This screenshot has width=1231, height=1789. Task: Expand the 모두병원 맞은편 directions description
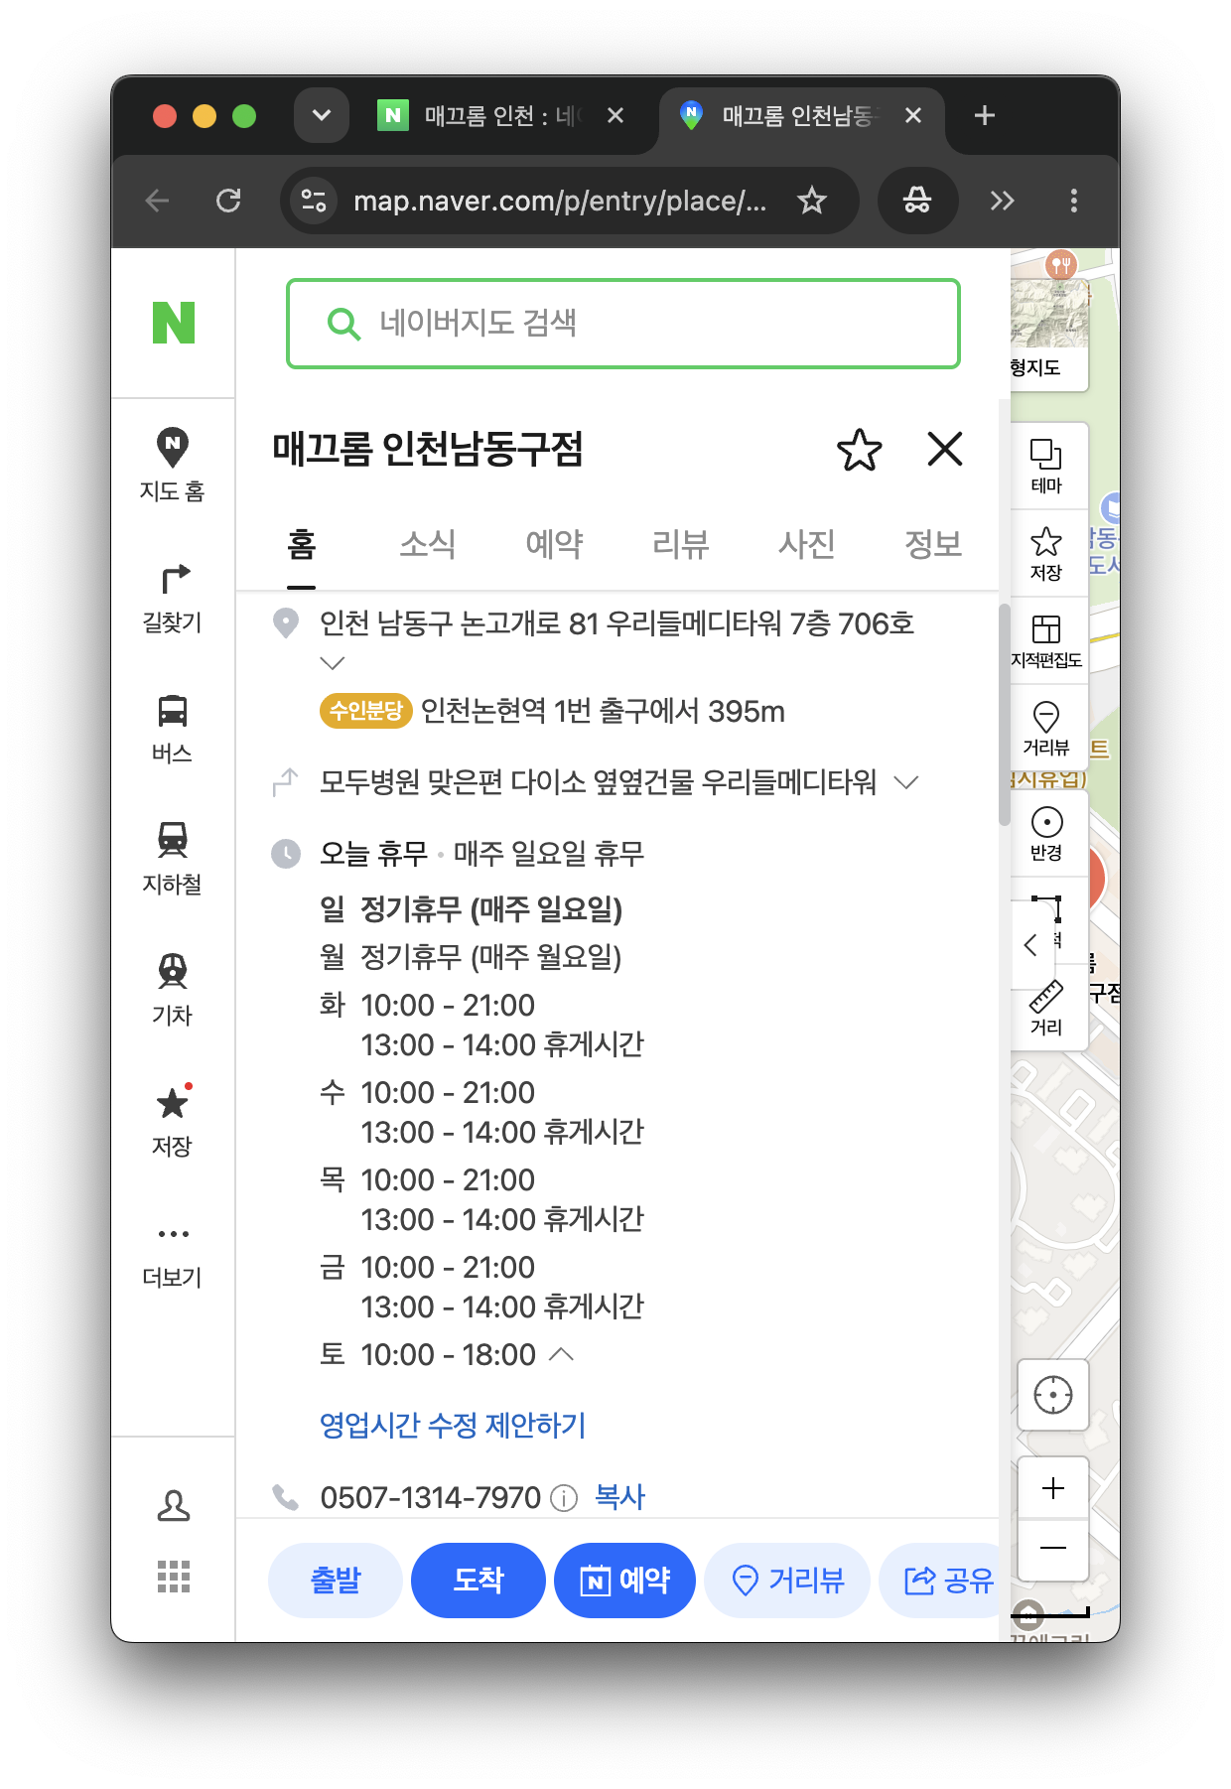(905, 782)
